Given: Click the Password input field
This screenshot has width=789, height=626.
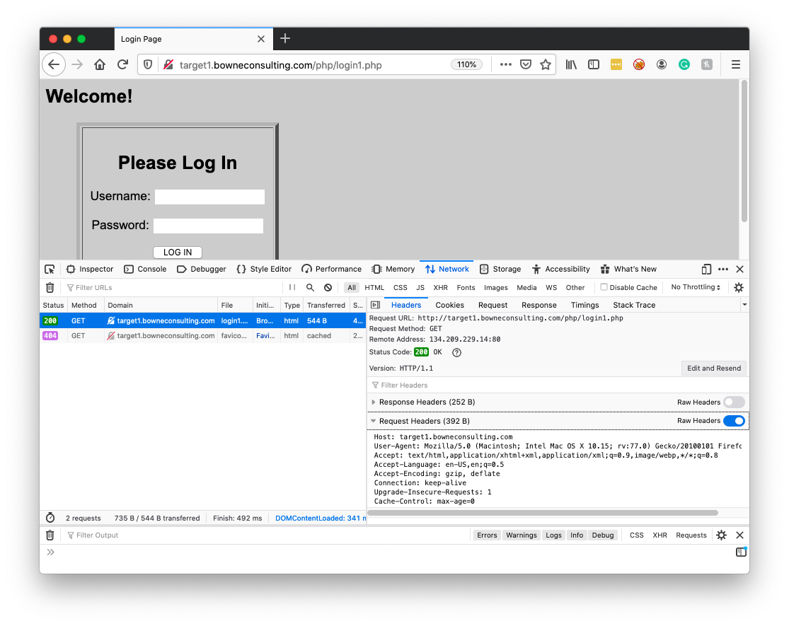Looking at the screenshot, I should click(208, 226).
